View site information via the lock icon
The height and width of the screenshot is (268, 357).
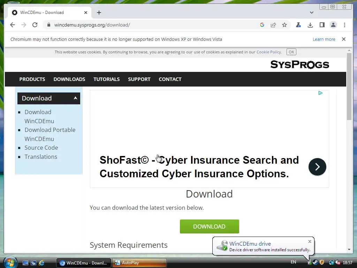(48, 25)
